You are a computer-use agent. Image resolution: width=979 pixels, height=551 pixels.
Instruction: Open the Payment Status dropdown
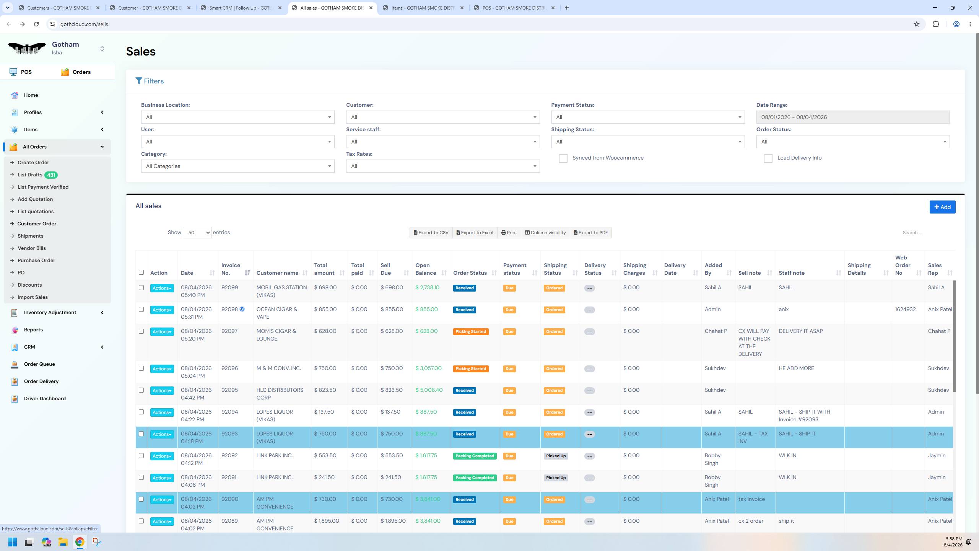[648, 117]
